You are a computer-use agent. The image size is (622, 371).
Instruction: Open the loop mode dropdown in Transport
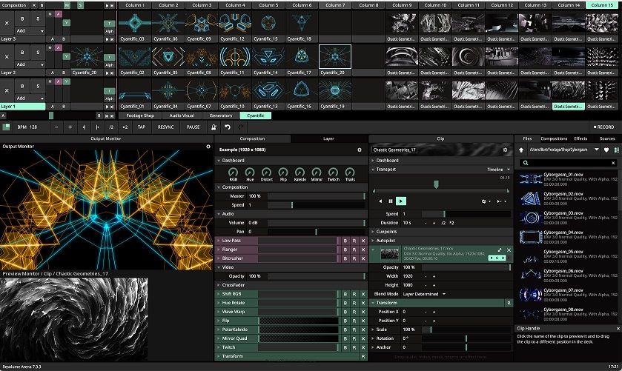486,201
